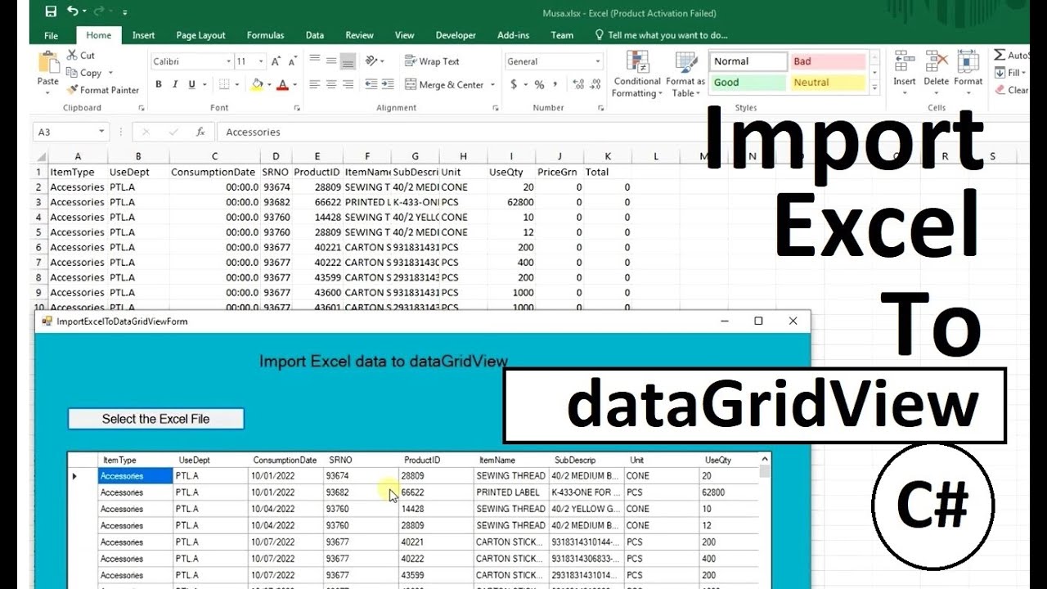Toggle Merge & Center
1047x589 pixels.
point(445,84)
